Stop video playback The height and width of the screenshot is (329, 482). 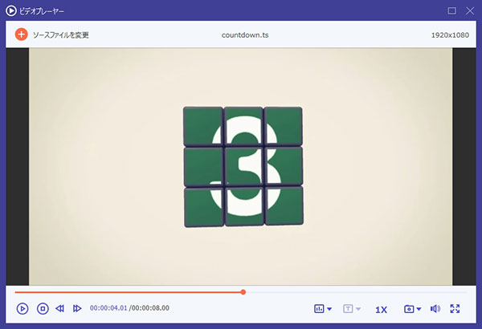point(43,308)
